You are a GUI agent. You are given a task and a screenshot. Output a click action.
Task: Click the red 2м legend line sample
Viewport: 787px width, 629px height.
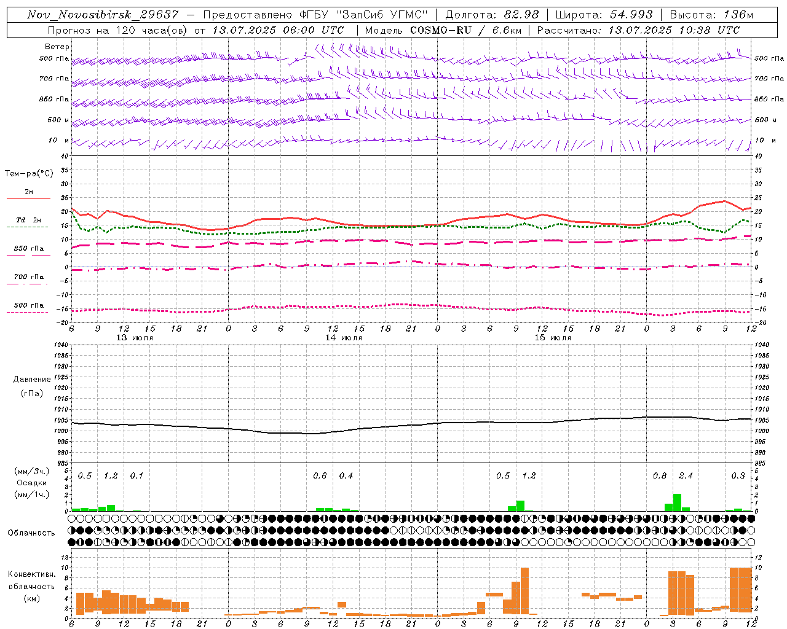pos(28,198)
